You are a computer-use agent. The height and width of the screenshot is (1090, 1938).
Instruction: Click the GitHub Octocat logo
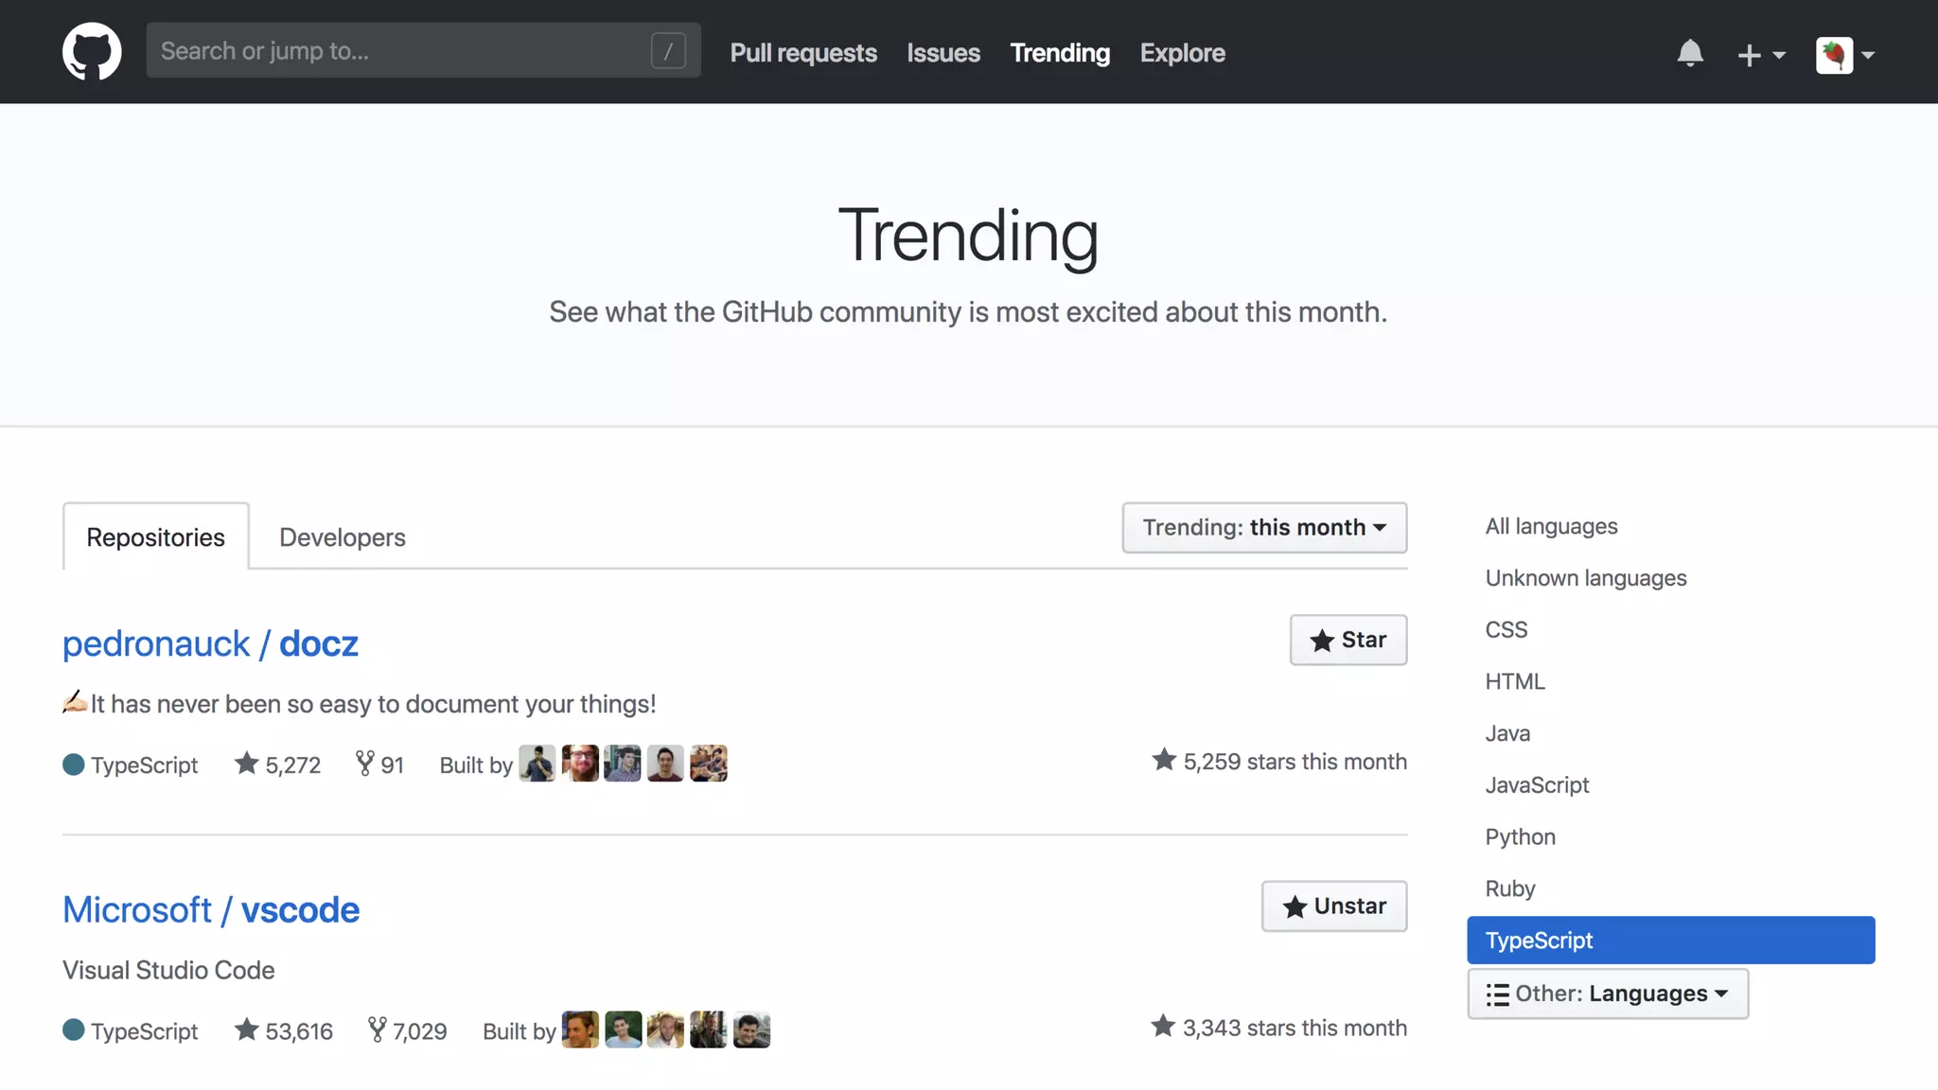(x=92, y=52)
